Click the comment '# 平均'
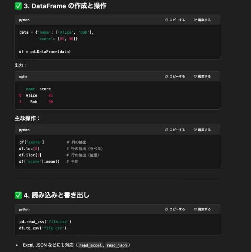The height and width of the screenshot is (252, 251). (72, 162)
